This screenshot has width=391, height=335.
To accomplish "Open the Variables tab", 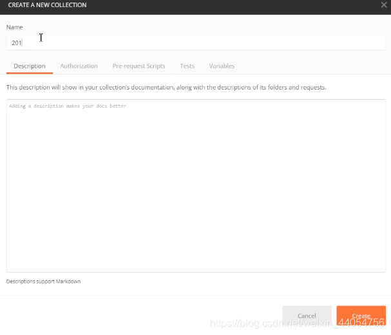I will pyautogui.click(x=222, y=66).
